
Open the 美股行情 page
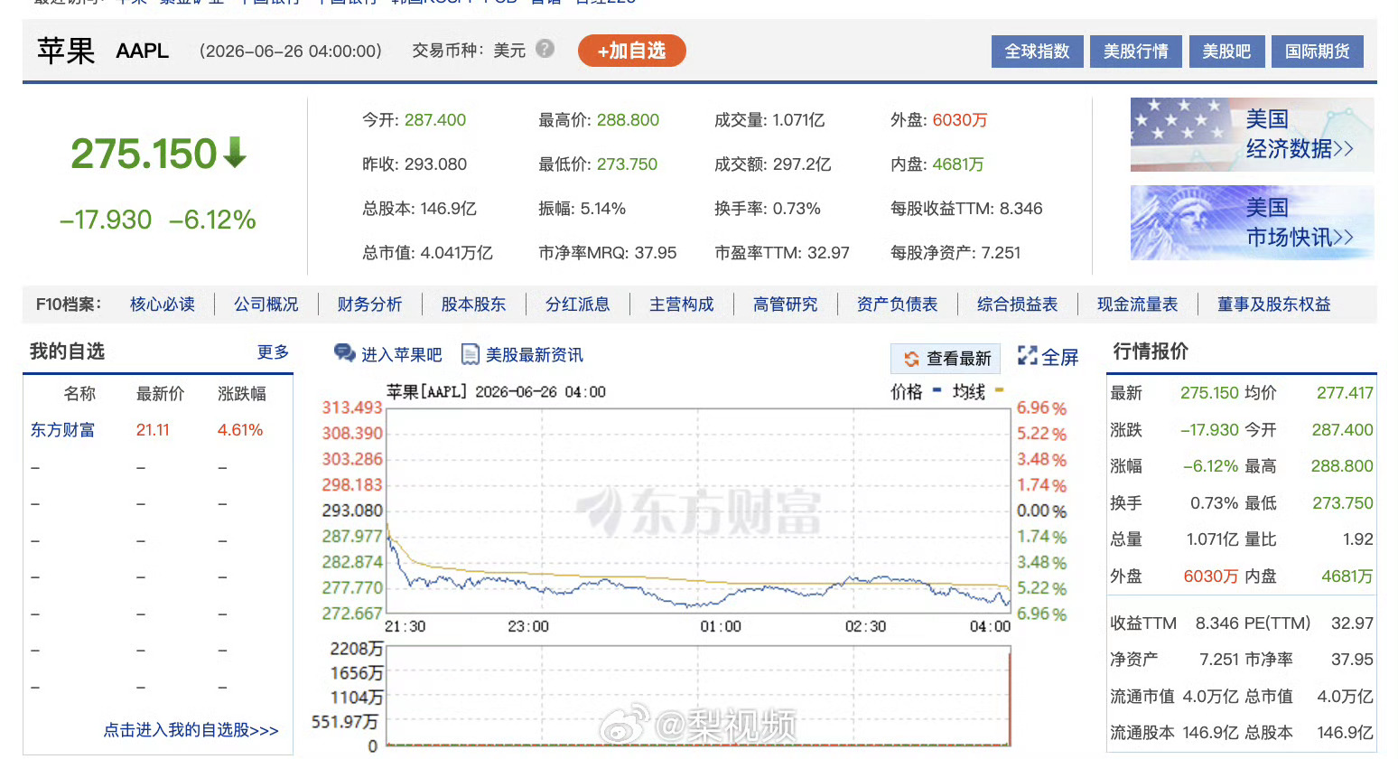tap(1135, 52)
